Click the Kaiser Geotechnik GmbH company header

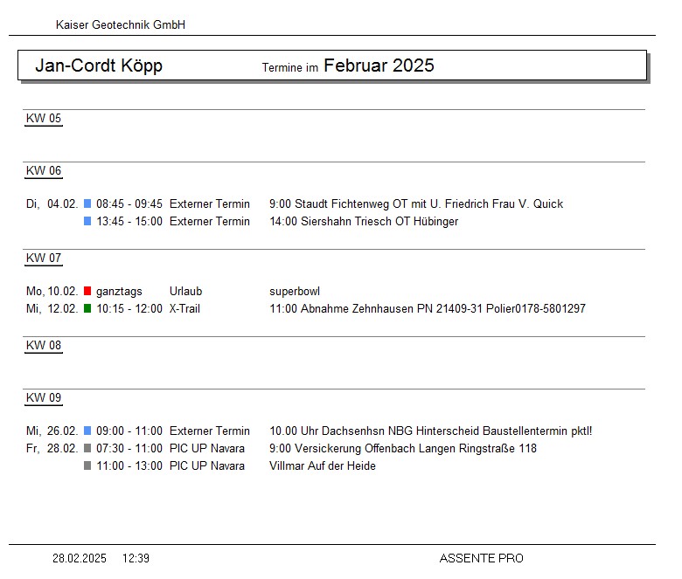pos(120,25)
